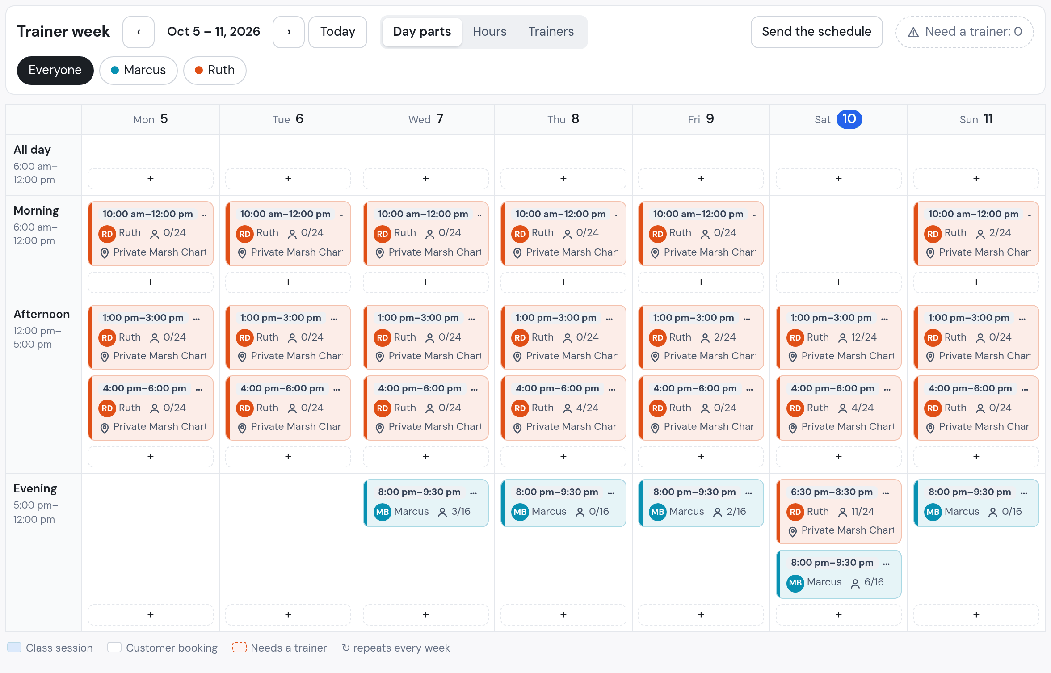Open Tuesday 4:00 pm Ruth session
The image size is (1051, 673).
click(288, 408)
